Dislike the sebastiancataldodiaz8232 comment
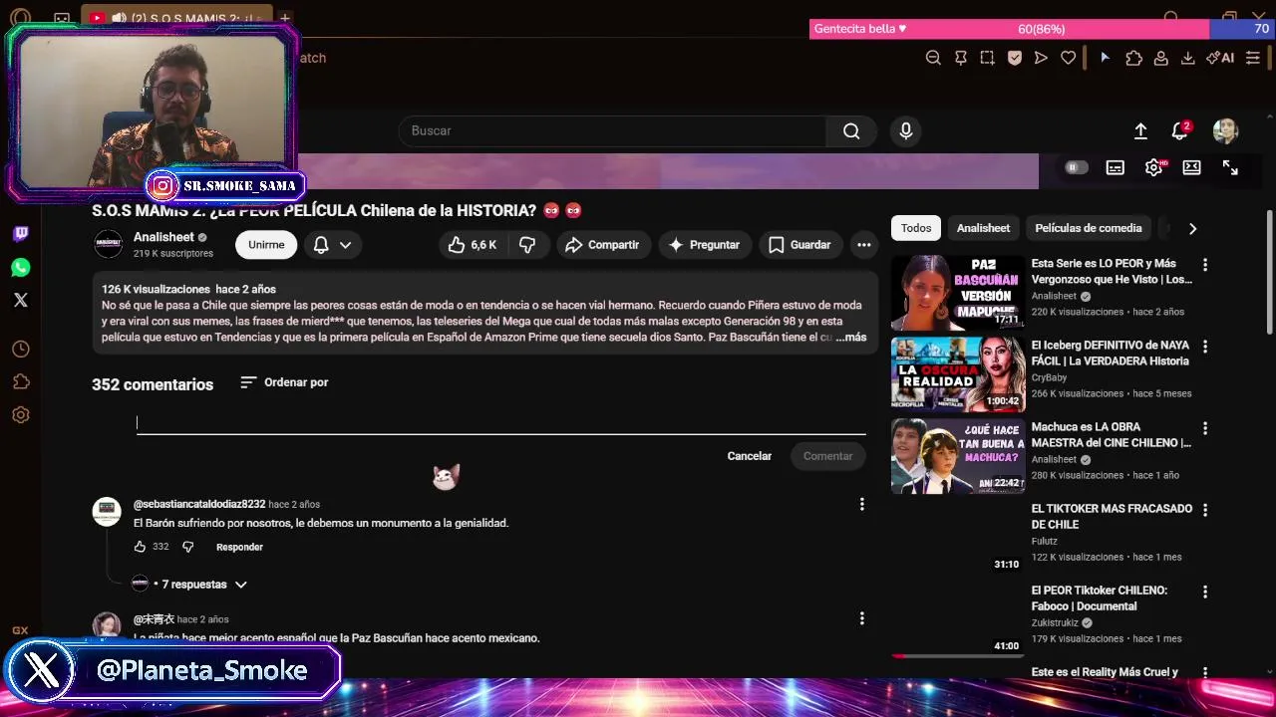1276x717 pixels. point(187,547)
